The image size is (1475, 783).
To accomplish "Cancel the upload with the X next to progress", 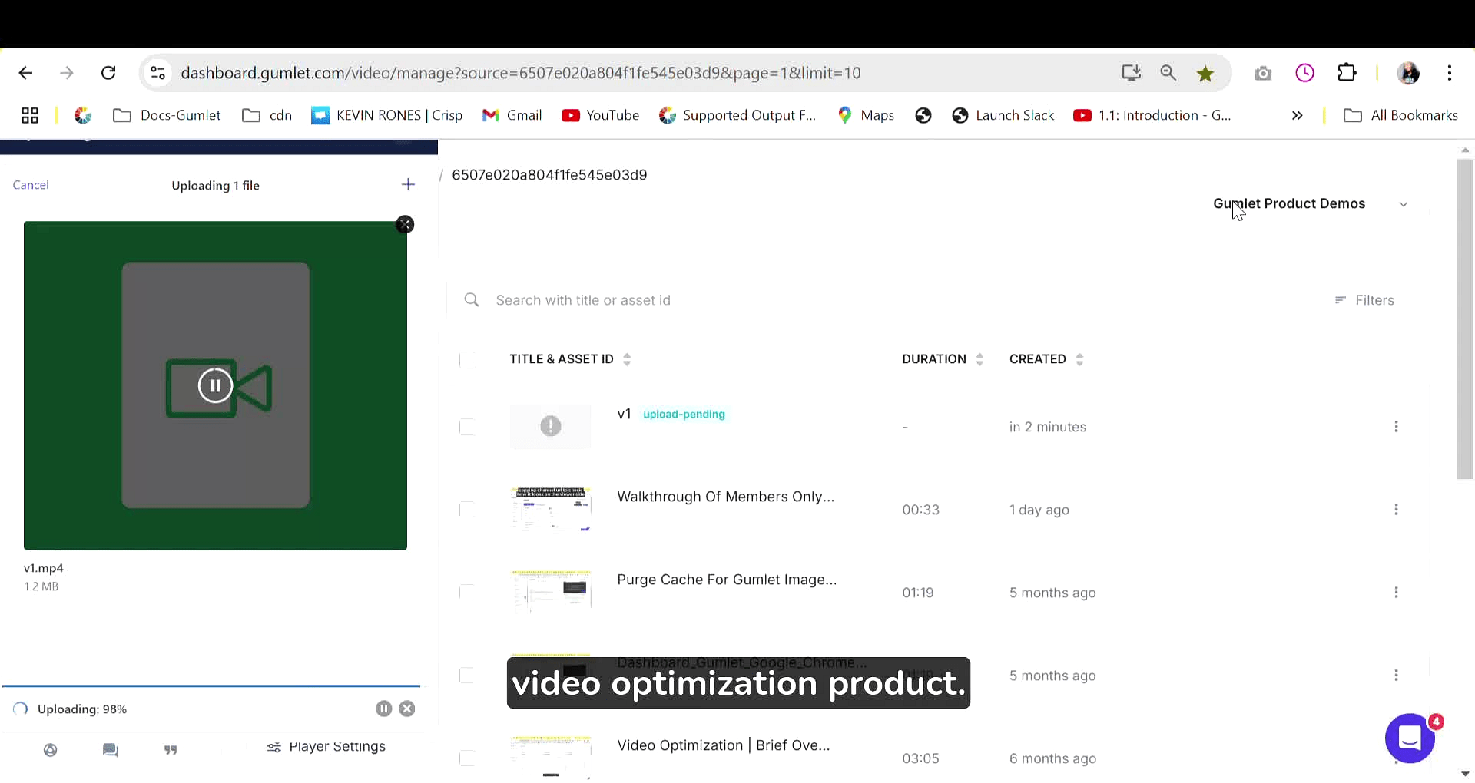I will tap(407, 709).
